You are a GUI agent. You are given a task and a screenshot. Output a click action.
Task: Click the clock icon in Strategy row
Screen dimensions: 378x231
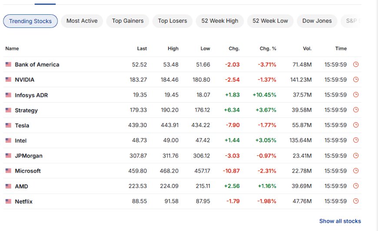[356, 110]
